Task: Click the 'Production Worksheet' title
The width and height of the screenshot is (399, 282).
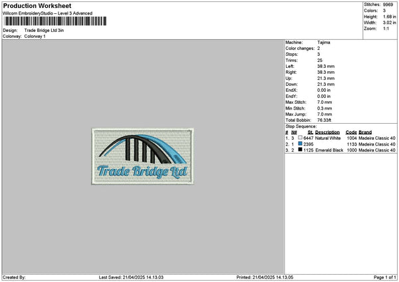Action: [x=37, y=5]
